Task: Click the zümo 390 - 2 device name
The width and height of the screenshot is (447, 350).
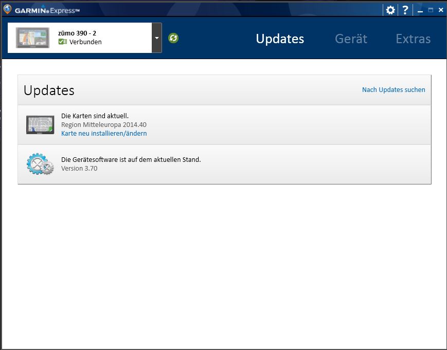Action: (x=77, y=33)
